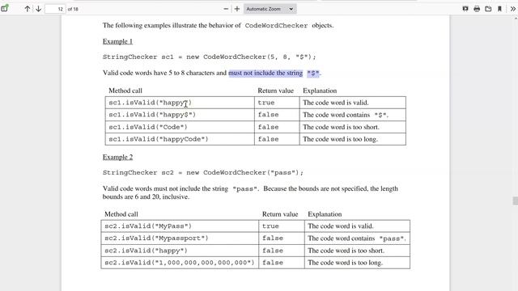Zoom out with the minus button
The height and width of the screenshot is (291, 518).
pyautogui.click(x=226, y=9)
